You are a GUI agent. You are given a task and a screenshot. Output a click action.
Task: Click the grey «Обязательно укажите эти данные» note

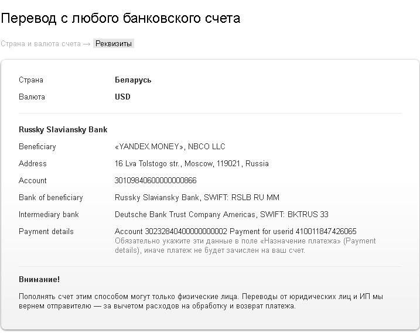(x=245, y=246)
